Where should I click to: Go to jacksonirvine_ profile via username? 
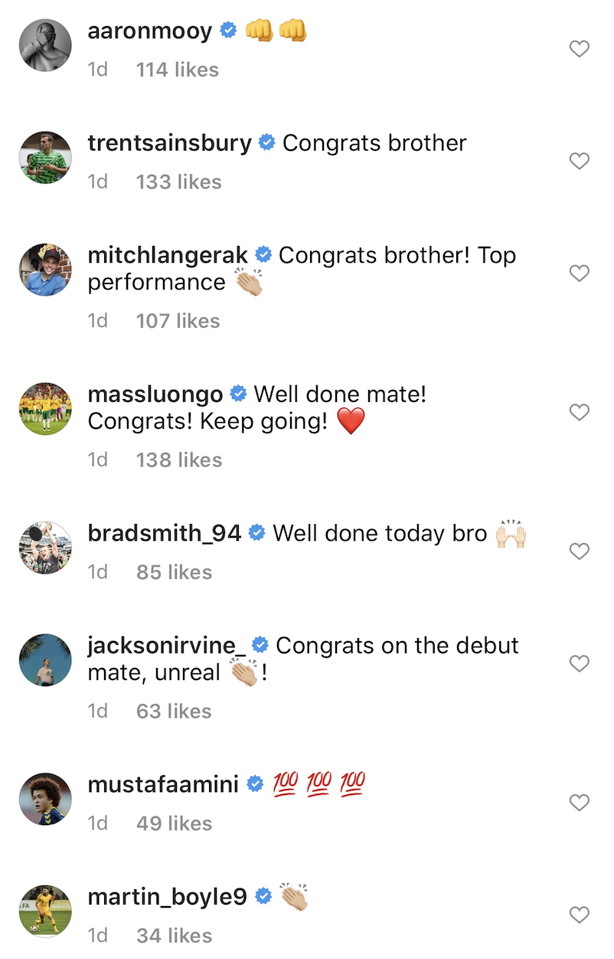(167, 646)
